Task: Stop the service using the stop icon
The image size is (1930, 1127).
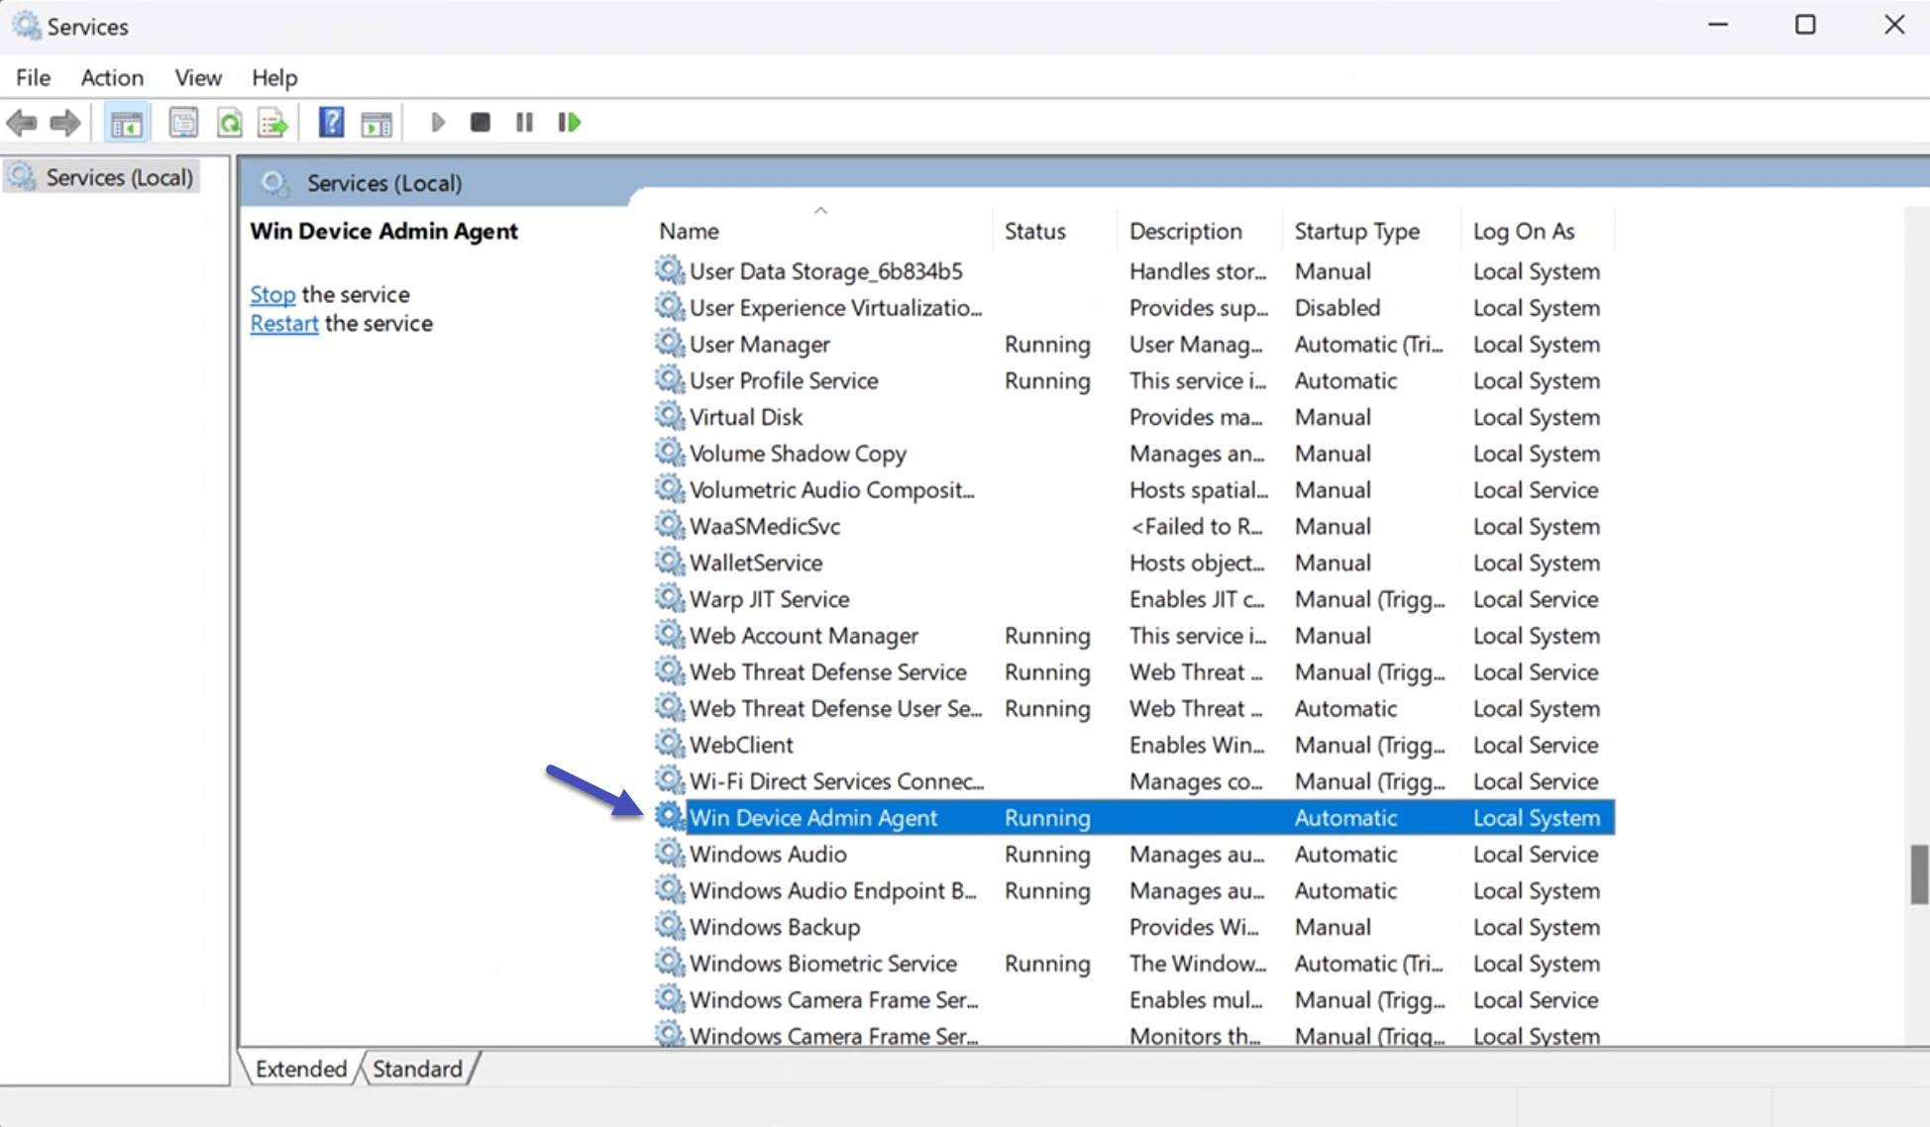Action: 480,122
